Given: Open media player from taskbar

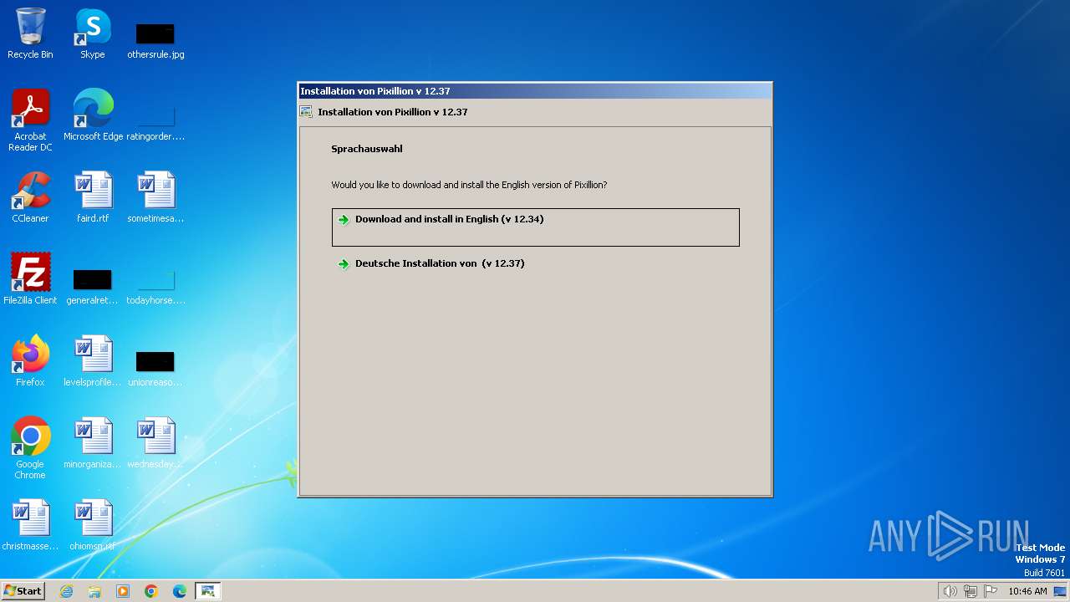Looking at the screenshot, I should pos(123,591).
